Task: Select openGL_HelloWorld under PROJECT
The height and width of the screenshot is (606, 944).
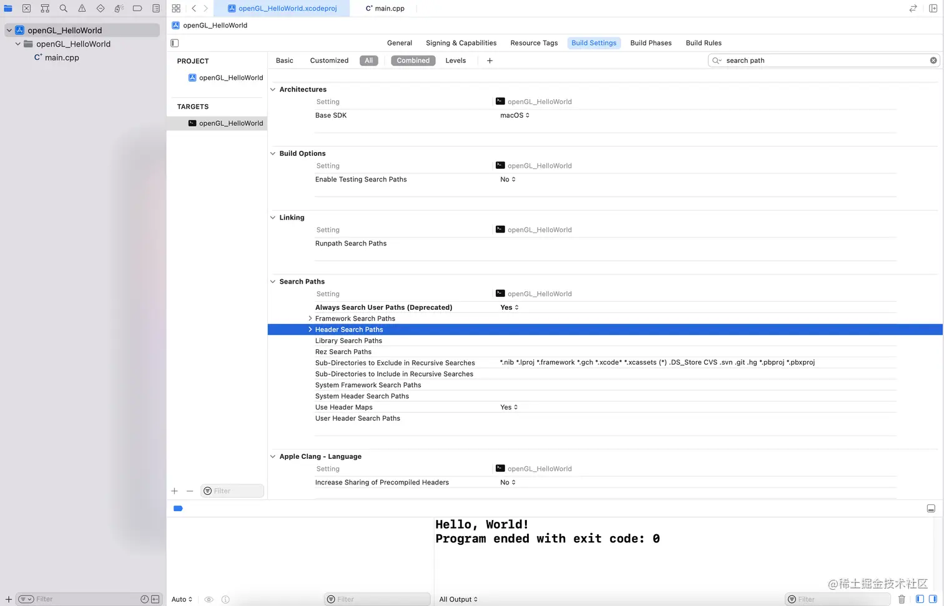Action: 225,78
